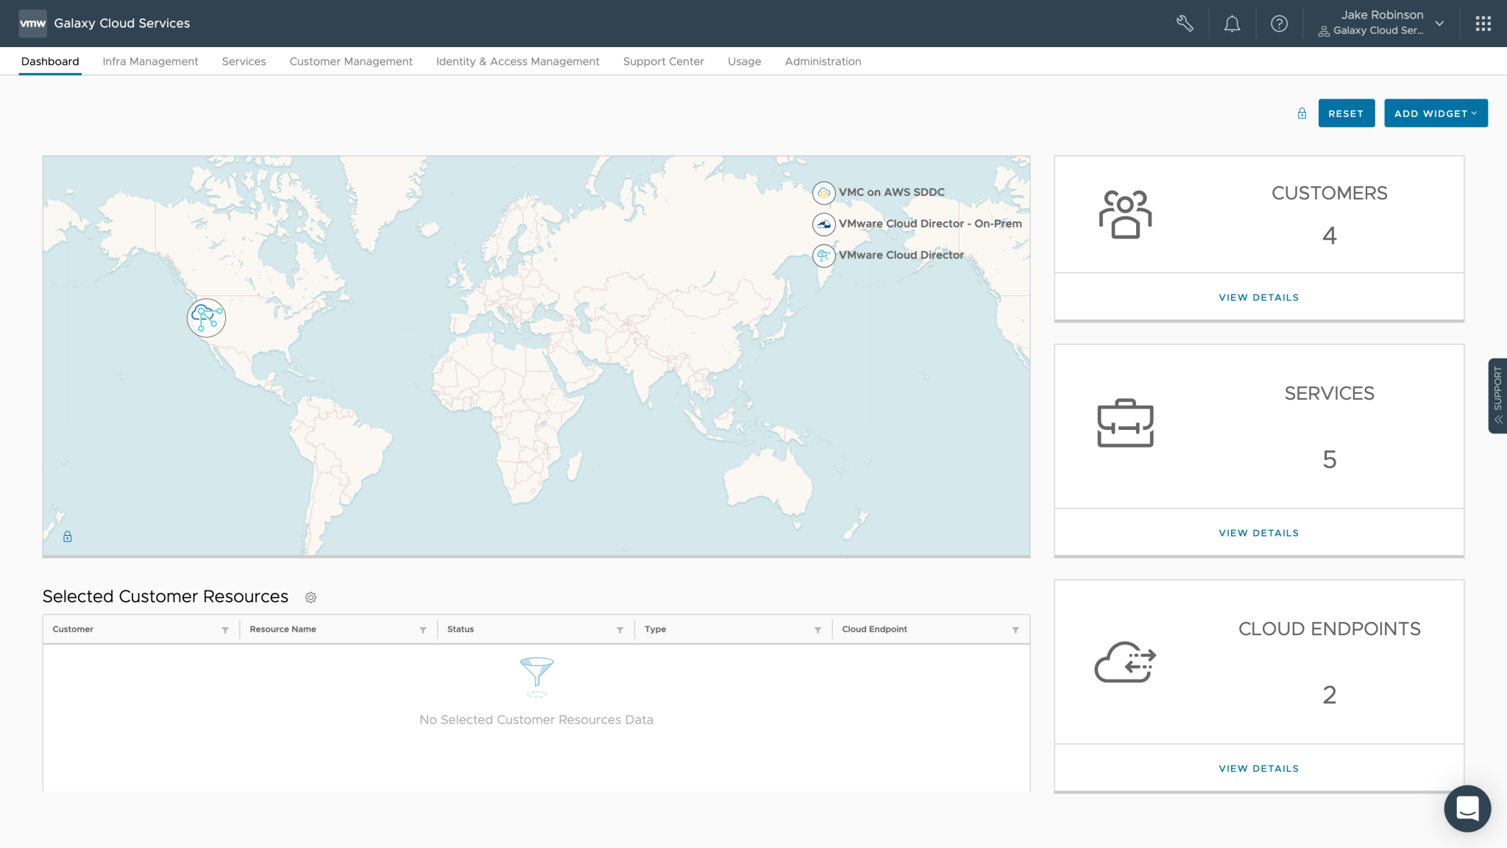Click the VMC on AWS SDDC legend icon

click(x=824, y=192)
